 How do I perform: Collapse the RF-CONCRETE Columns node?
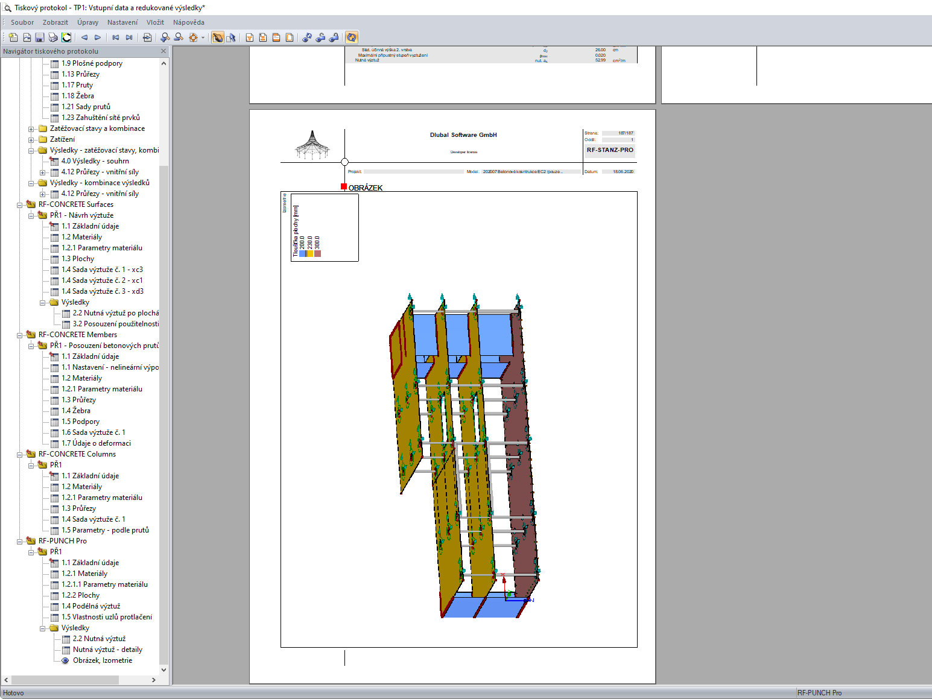tap(20, 454)
